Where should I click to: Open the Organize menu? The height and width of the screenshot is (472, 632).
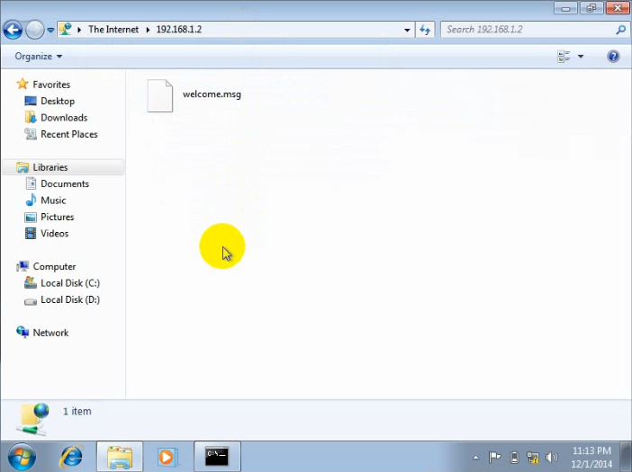tap(39, 57)
